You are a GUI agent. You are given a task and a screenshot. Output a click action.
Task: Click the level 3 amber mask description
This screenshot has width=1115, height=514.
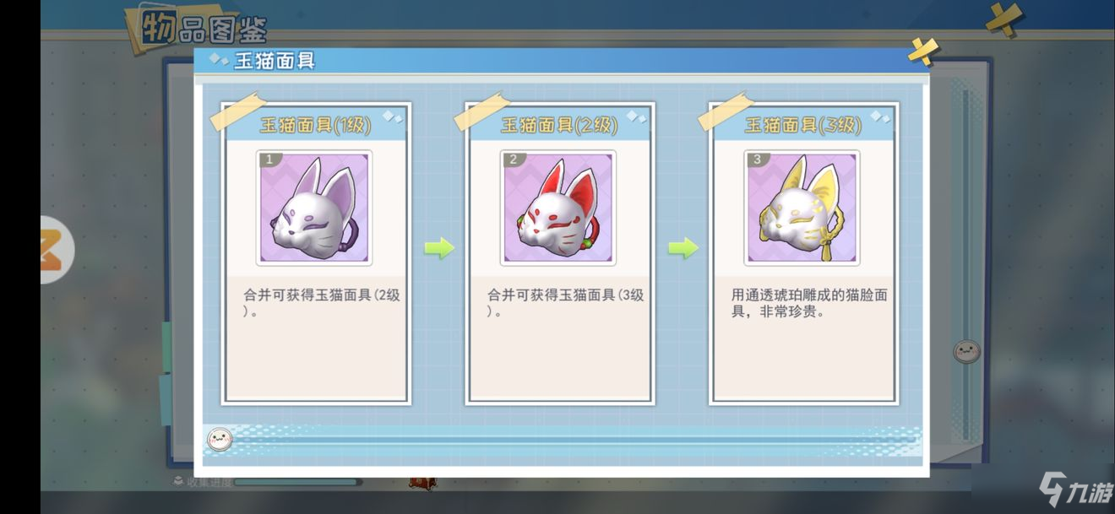coord(808,303)
